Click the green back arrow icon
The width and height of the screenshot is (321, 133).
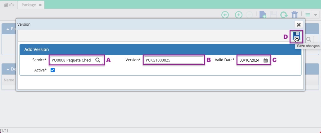[x=225, y=15]
